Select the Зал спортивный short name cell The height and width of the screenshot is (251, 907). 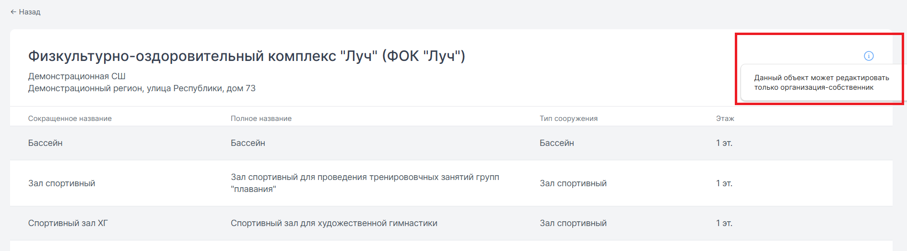click(61, 183)
